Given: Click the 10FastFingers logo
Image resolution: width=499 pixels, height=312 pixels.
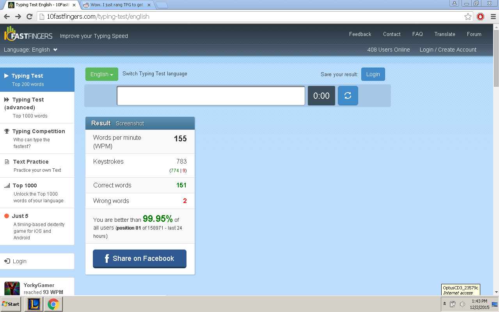Looking at the screenshot, I should point(28,35).
